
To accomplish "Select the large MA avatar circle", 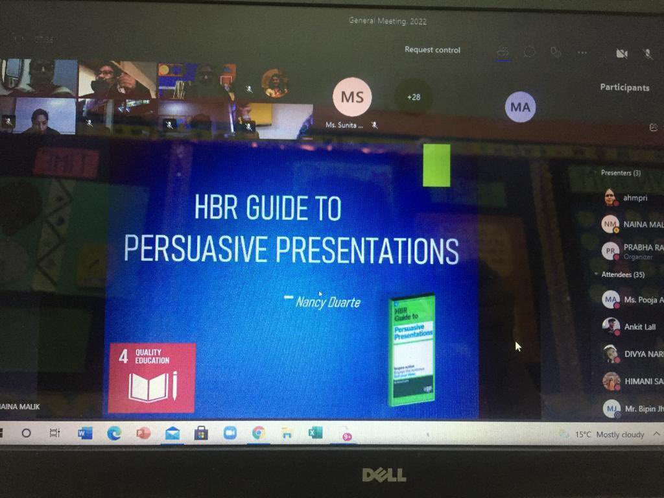I will click(x=520, y=107).
